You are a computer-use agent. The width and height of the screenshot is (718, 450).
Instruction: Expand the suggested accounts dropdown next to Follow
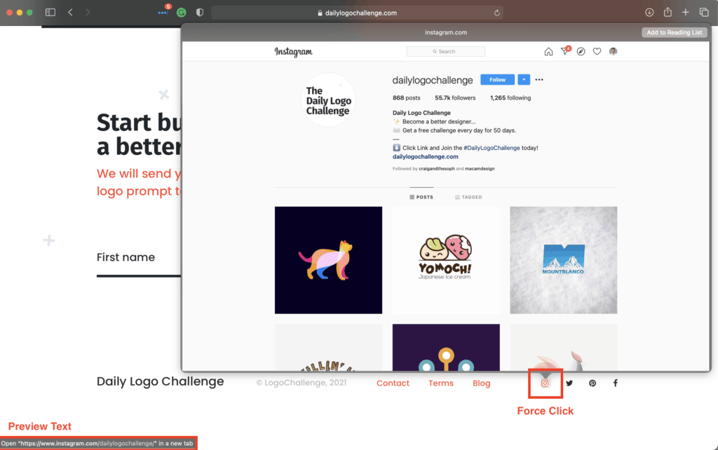point(524,80)
